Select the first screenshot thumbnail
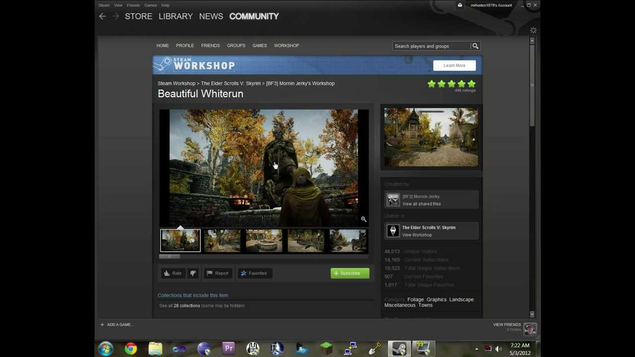The image size is (635, 357). [180, 240]
